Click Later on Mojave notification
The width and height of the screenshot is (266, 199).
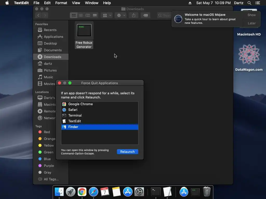251,23
